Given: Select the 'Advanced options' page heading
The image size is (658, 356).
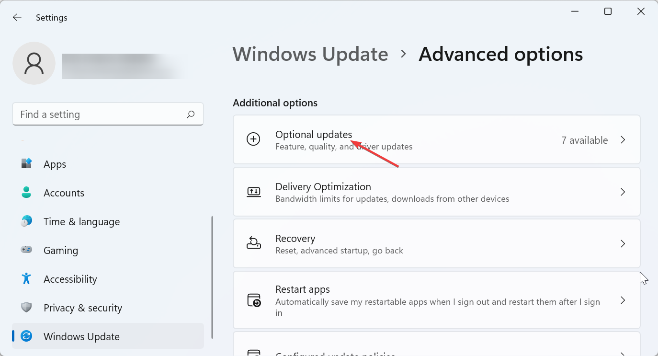Looking at the screenshot, I should (x=501, y=54).
